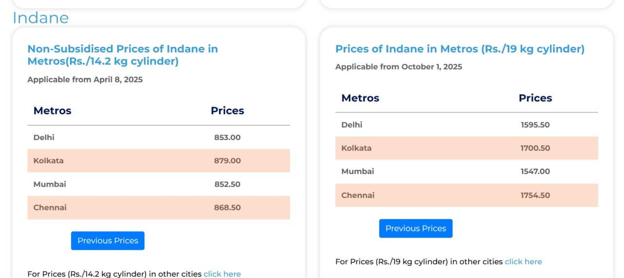Click Prices column header in 19 kg table

tap(535, 98)
